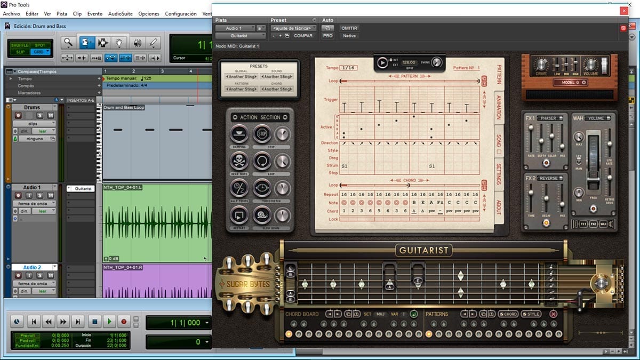Click Chord Board previous arrow button
This screenshot has width=640, height=360.
(329, 314)
